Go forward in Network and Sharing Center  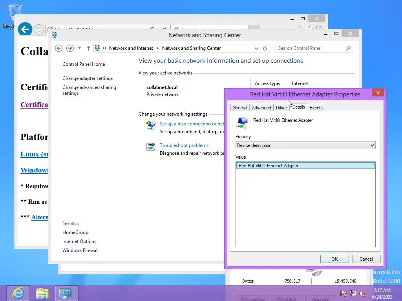(x=70, y=48)
